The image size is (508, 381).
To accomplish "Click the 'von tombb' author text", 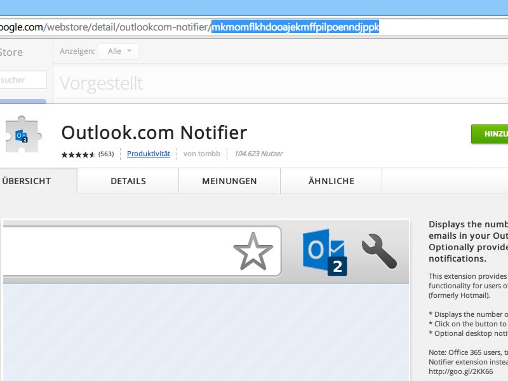I will coord(201,154).
